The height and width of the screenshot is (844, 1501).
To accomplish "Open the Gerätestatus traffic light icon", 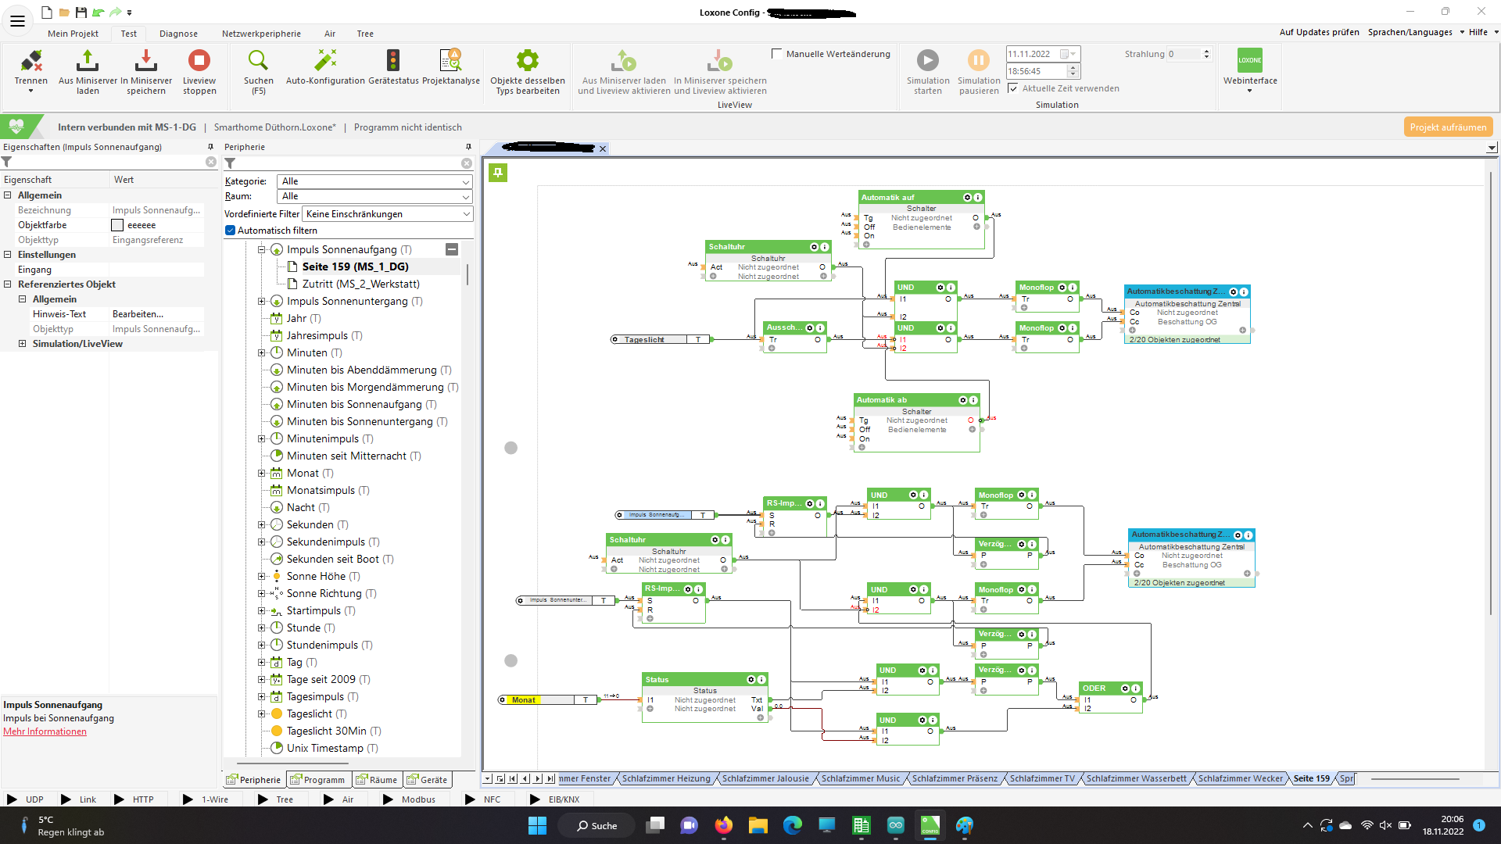I will [x=393, y=61].
